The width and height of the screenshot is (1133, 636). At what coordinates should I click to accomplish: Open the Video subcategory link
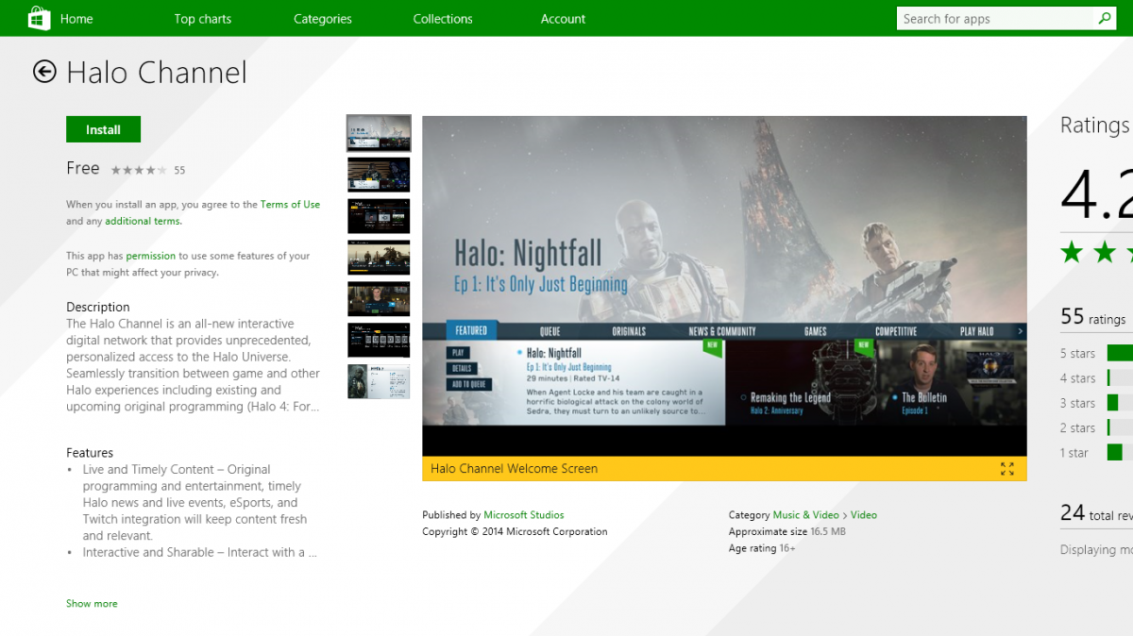click(864, 515)
